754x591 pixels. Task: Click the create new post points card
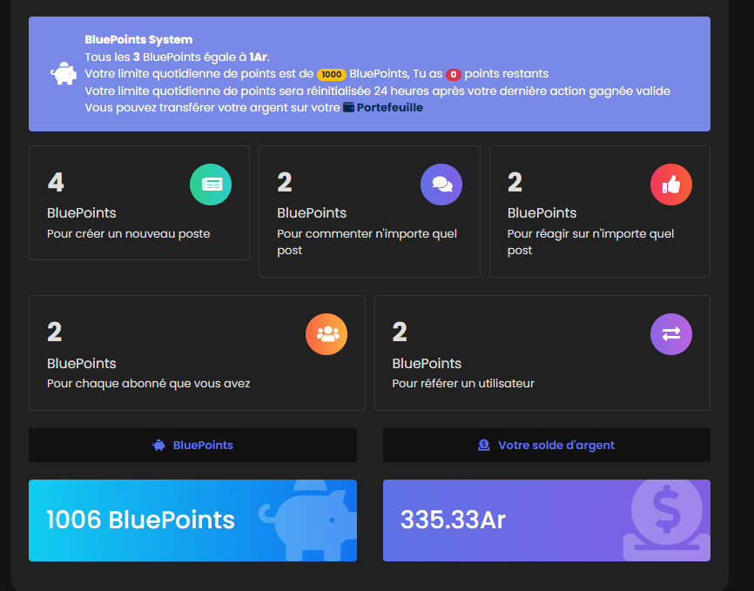(x=138, y=203)
